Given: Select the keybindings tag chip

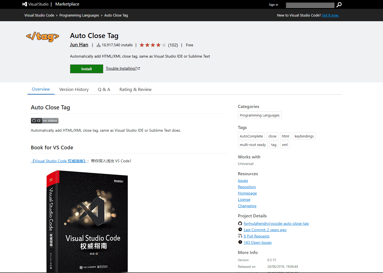Looking at the screenshot, I should coord(304,136).
